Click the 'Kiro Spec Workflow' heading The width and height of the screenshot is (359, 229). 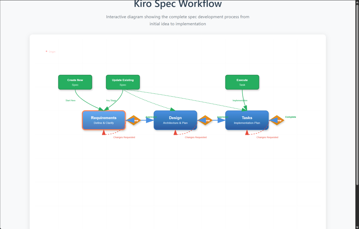pyautogui.click(x=178, y=4)
